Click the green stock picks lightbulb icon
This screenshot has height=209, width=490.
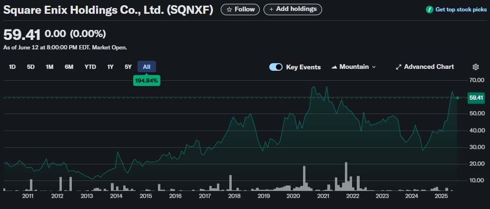(430, 9)
